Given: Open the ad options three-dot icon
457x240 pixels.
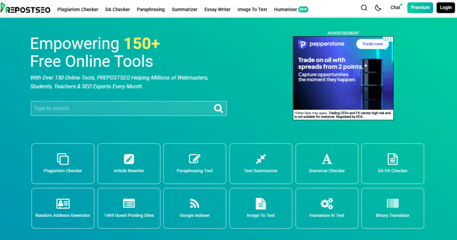Looking at the screenshot, I should coord(391,39).
